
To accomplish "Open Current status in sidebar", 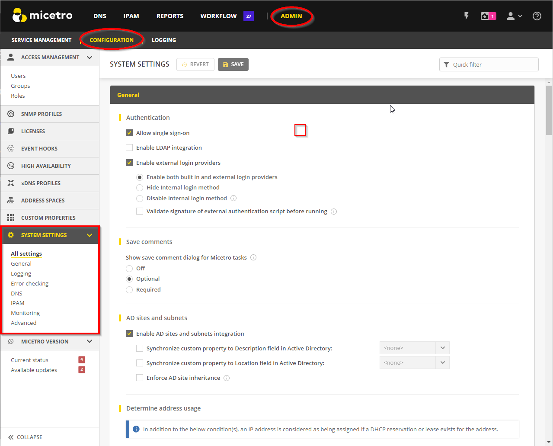I will click(x=29, y=360).
